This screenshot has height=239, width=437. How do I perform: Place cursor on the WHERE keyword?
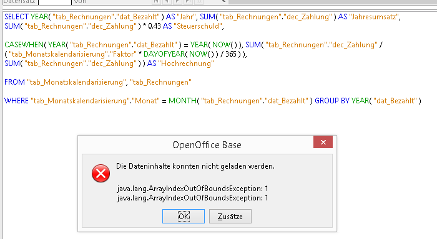[16, 101]
